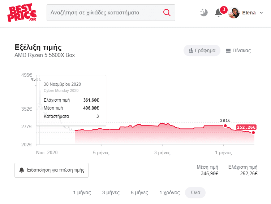This screenshot has height=204, width=271.
Task: Focus the store search input field
Action: (111, 13)
